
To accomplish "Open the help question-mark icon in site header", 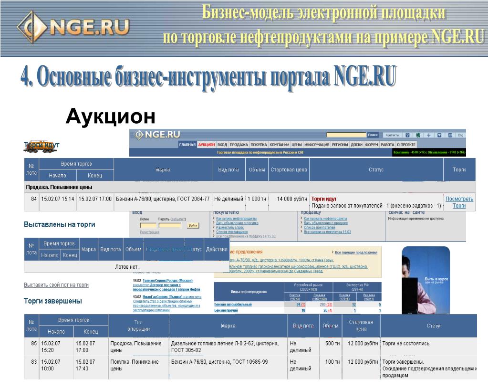I will point(407,135).
